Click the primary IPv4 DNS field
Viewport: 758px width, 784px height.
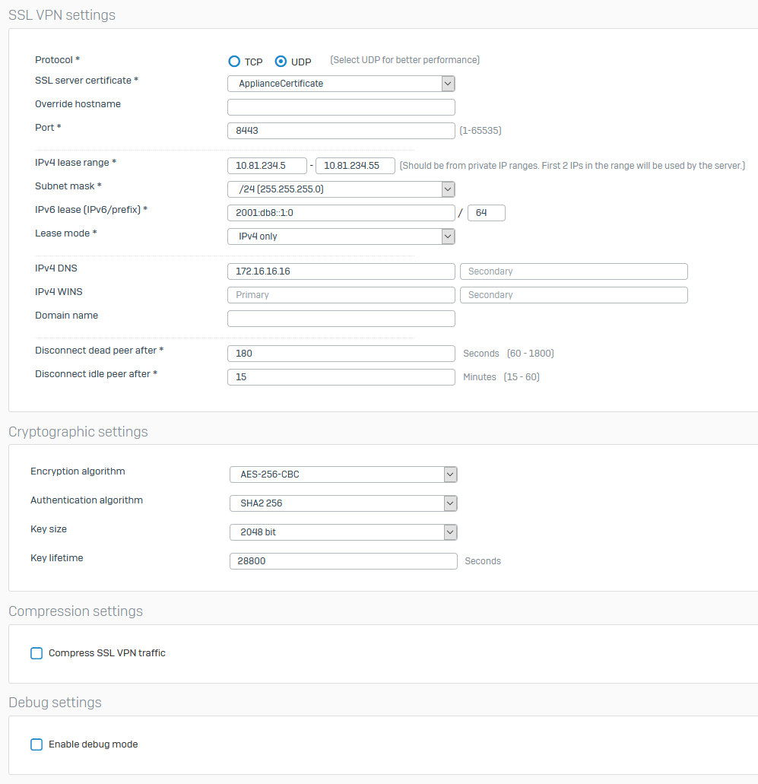tap(341, 271)
